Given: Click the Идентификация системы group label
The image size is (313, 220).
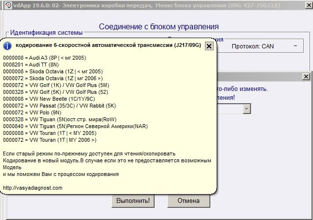Looking at the screenshot, I should (x=46, y=33).
